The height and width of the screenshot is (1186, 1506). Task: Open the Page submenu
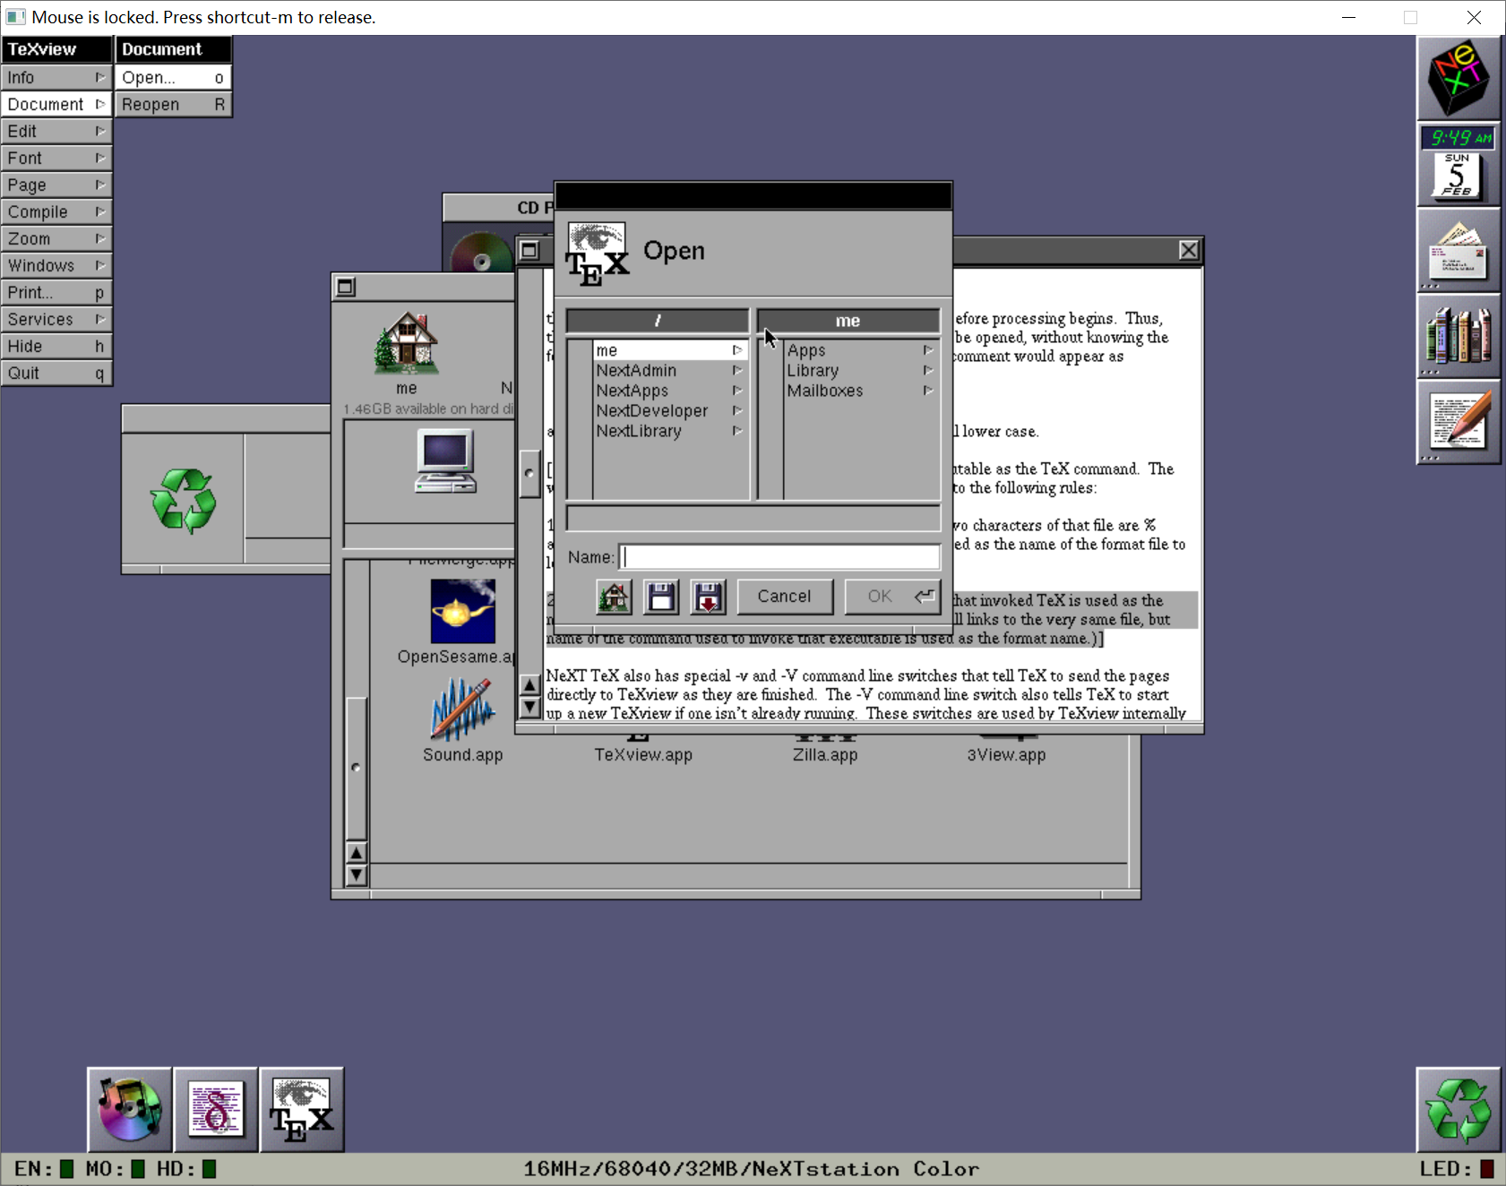pyautogui.click(x=56, y=185)
